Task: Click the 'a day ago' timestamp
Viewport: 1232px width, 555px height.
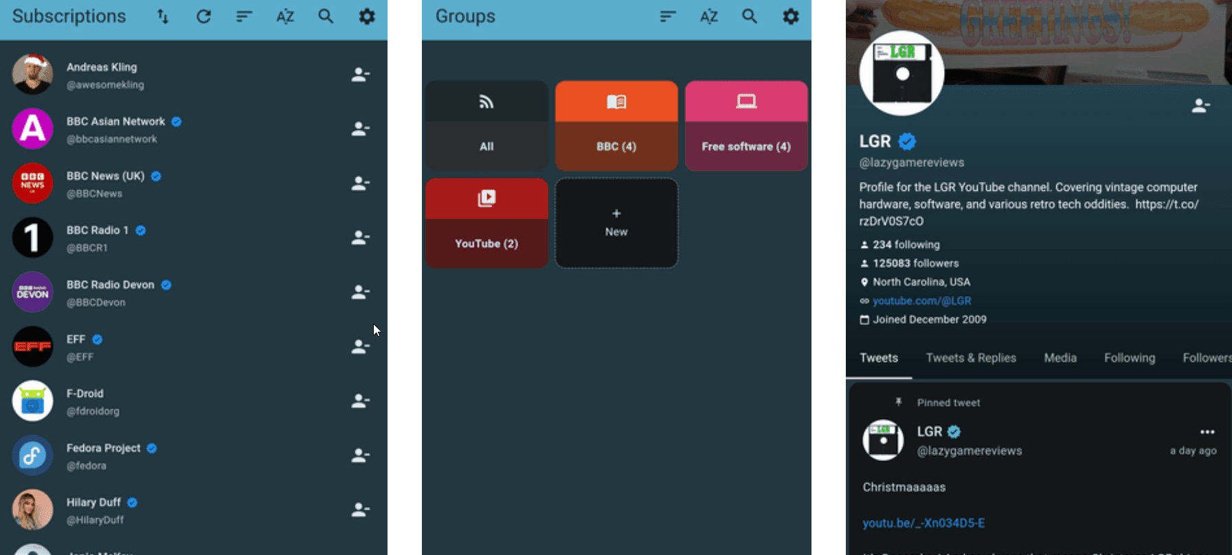Action: point(1193,451)
